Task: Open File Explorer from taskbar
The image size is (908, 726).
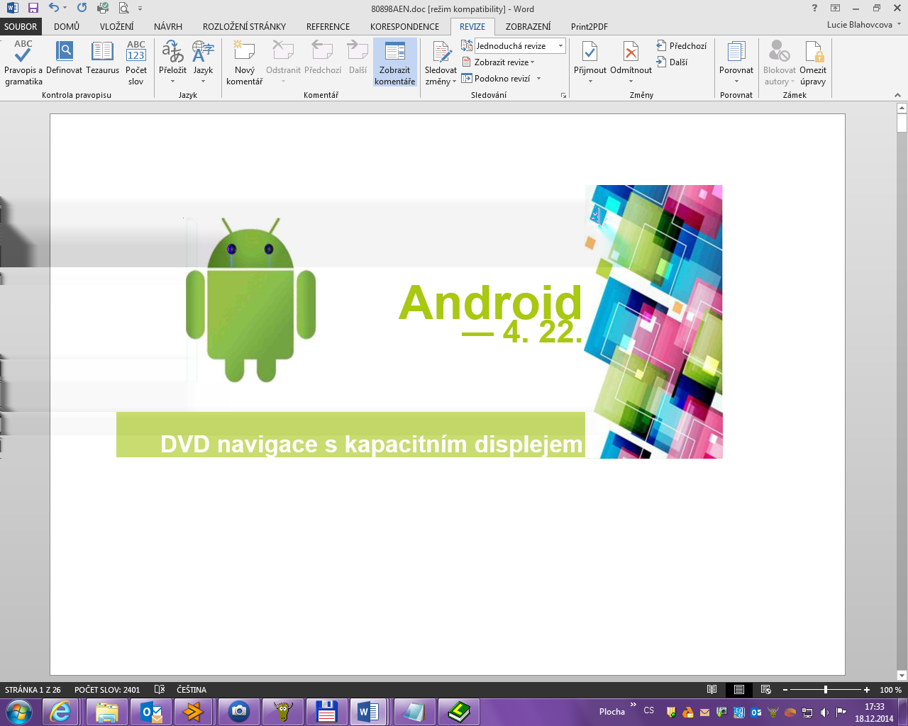Action: (107, 712)
